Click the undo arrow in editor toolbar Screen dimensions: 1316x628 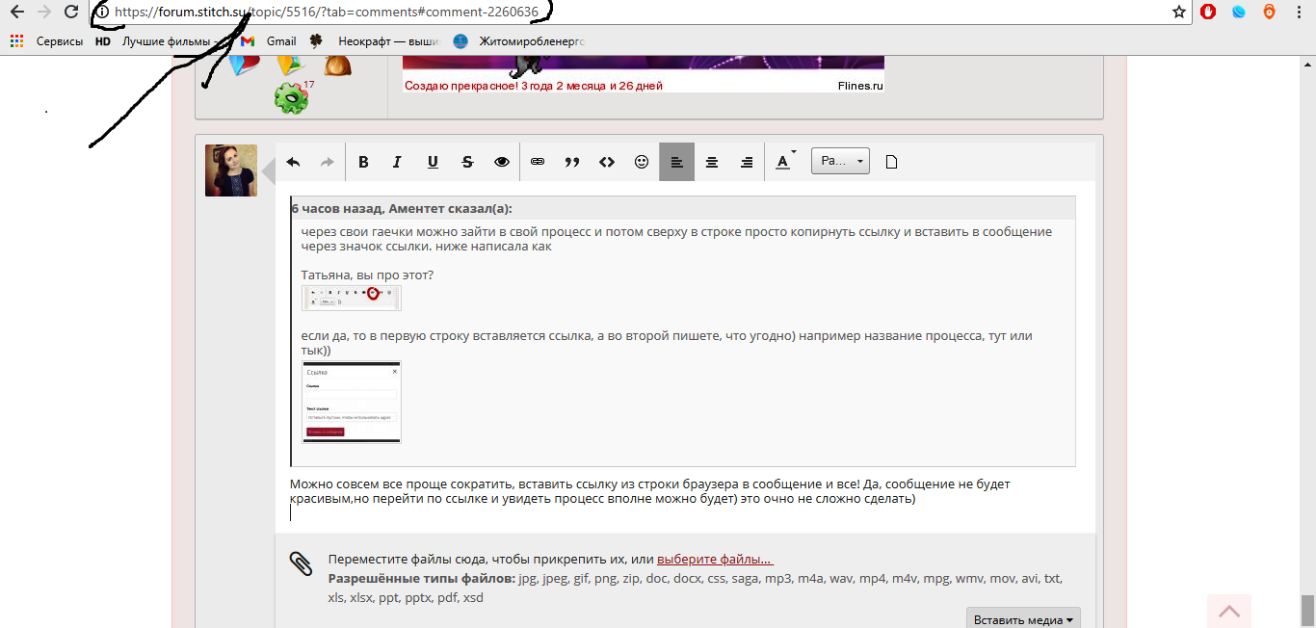tap(293, 162)
